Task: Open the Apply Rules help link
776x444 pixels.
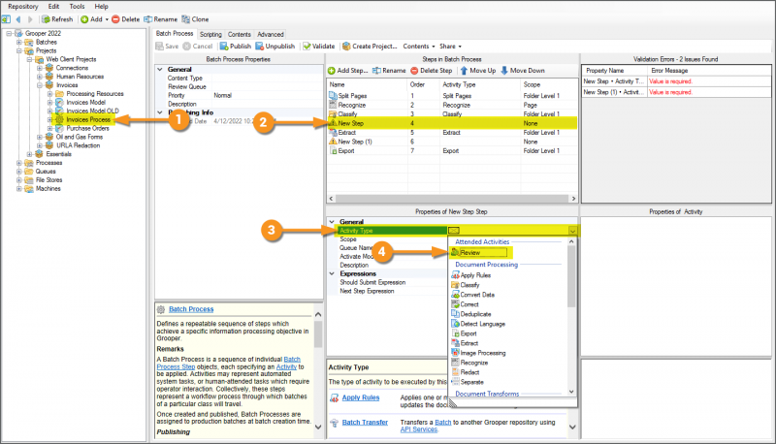Action: [360, 397]
